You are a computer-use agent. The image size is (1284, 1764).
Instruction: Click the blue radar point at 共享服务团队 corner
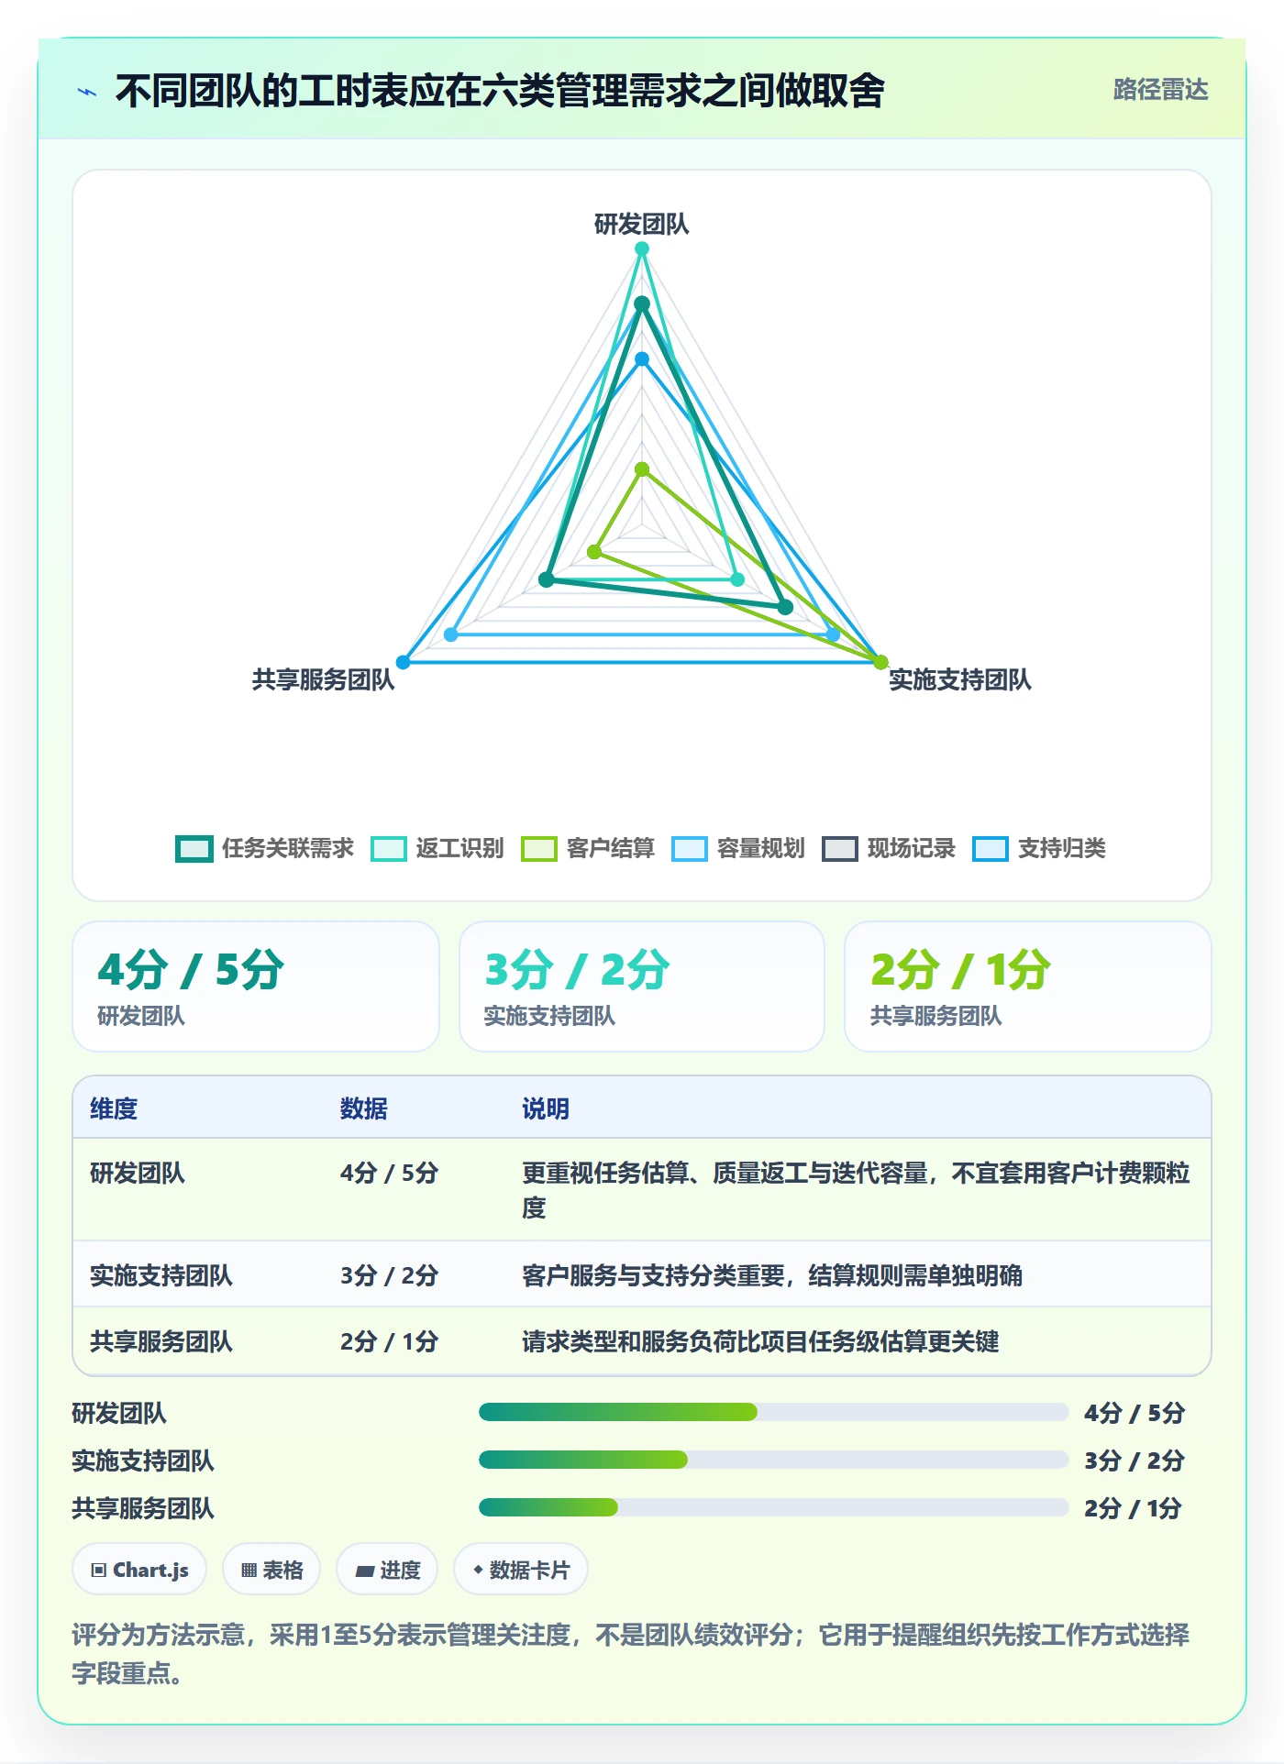pos(403,662)
